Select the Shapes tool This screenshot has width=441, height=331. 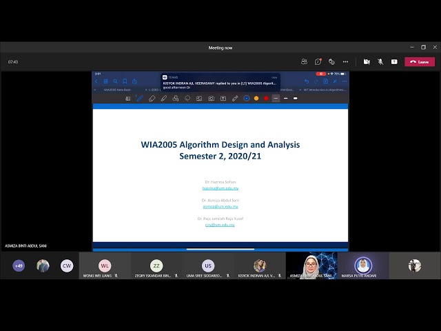(176, 98)
